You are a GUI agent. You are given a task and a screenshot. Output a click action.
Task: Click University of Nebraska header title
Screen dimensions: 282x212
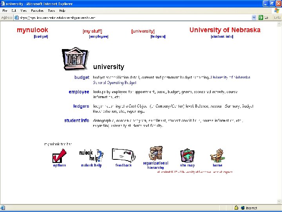click(x=225, y=30)
